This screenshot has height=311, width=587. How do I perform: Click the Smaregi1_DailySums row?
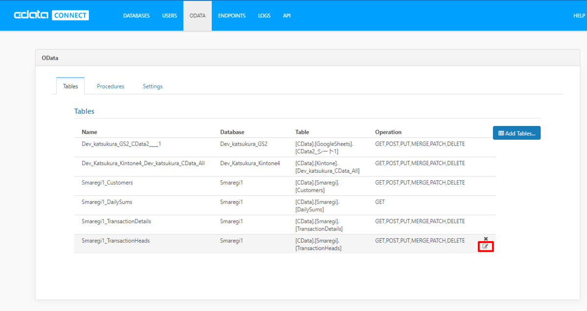click(x=107, y=202)
